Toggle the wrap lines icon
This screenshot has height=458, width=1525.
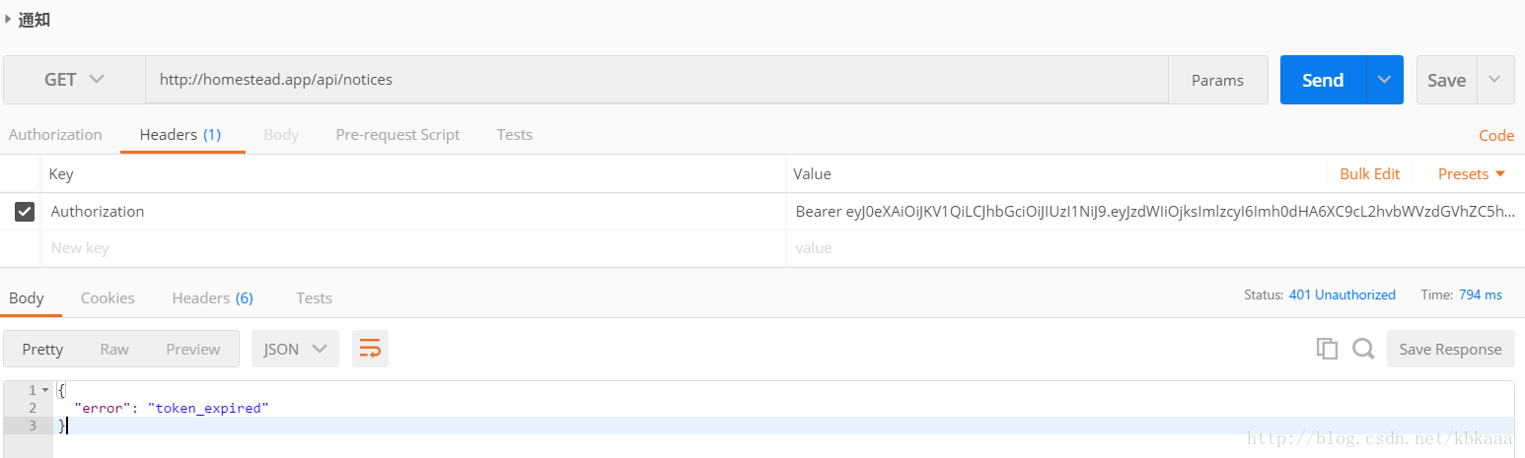point(370,349)
